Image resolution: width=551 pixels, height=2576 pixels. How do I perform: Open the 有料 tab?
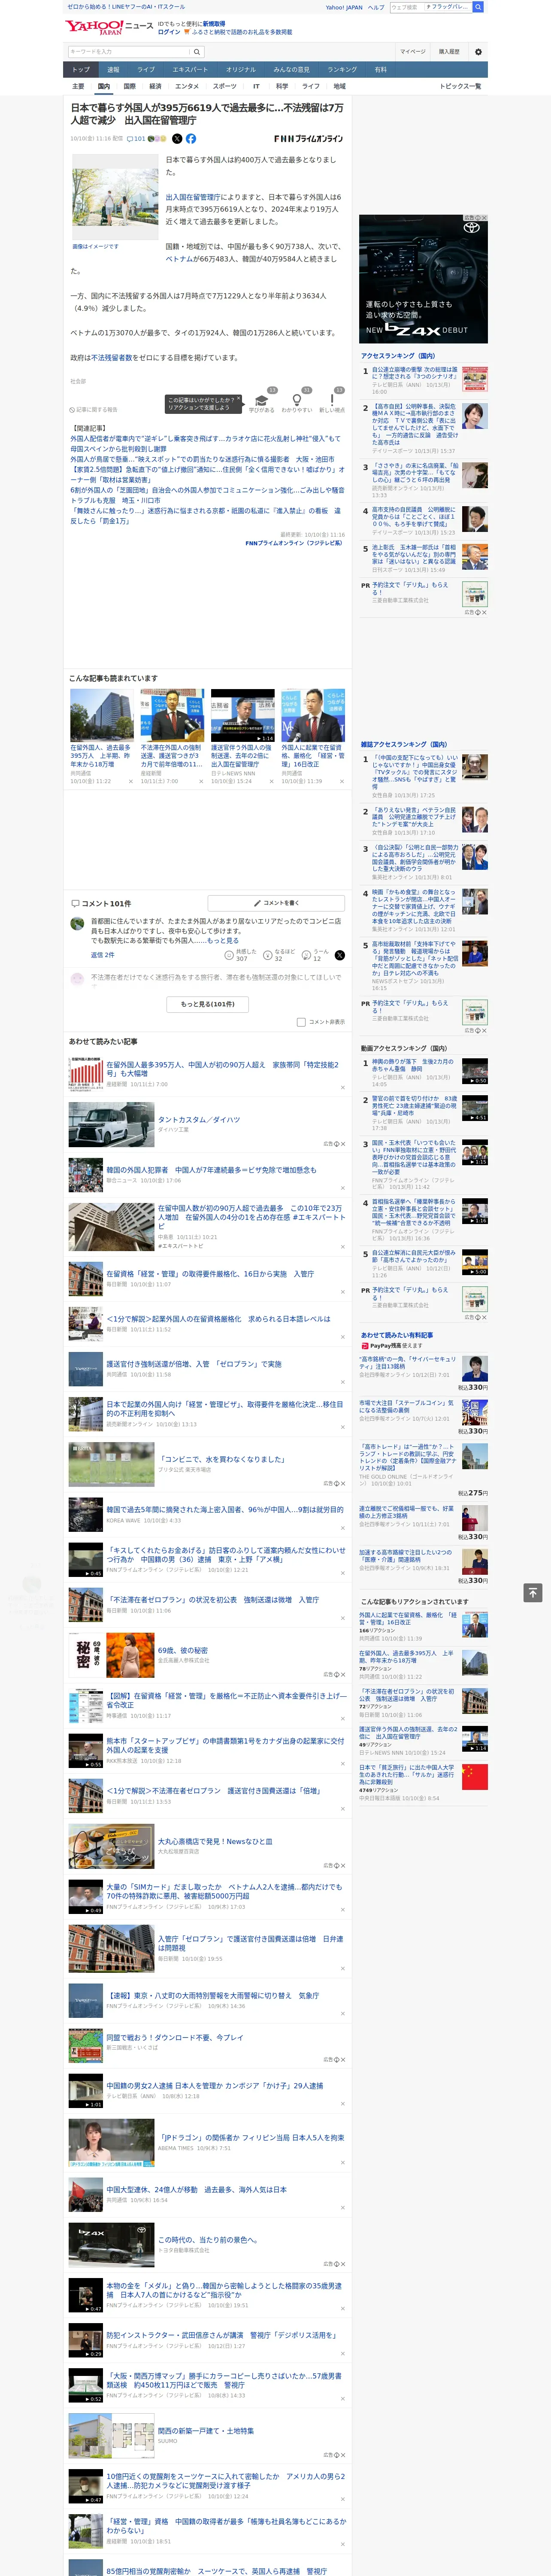click(x=380, y=70)
